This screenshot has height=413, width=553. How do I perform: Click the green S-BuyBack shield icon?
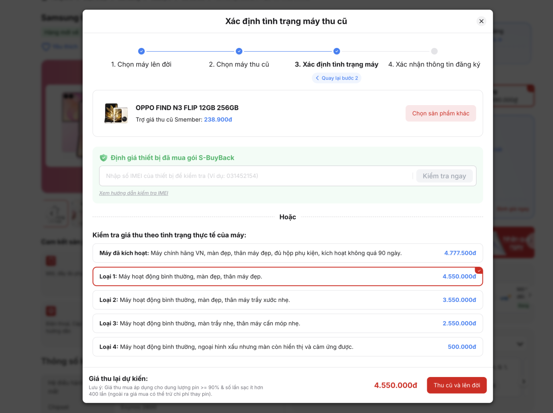click(x=104, y=158)
